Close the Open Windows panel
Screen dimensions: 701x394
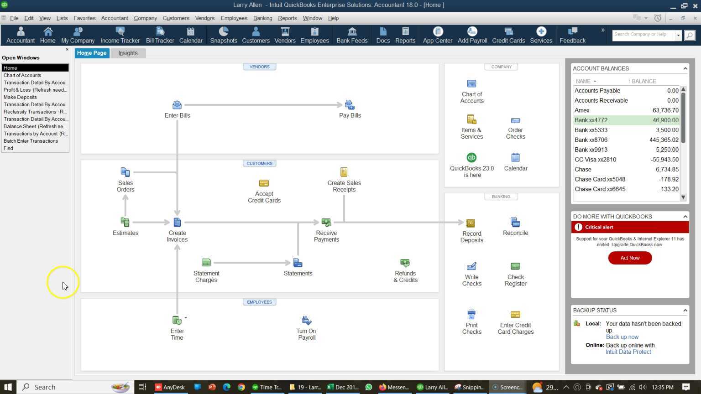[x=67, y=50]
